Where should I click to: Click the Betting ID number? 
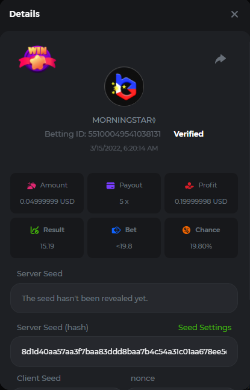(x=124, y=134)
